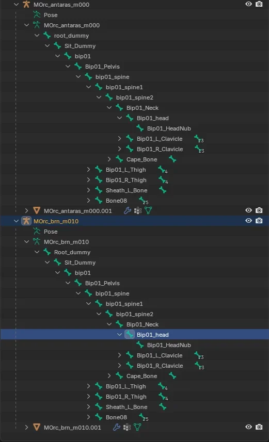Viewport: 269px width, 442px height.
Task: Click child bone icon beside lower Sheath_L_Bone
Action: click(x=163, y=407)
